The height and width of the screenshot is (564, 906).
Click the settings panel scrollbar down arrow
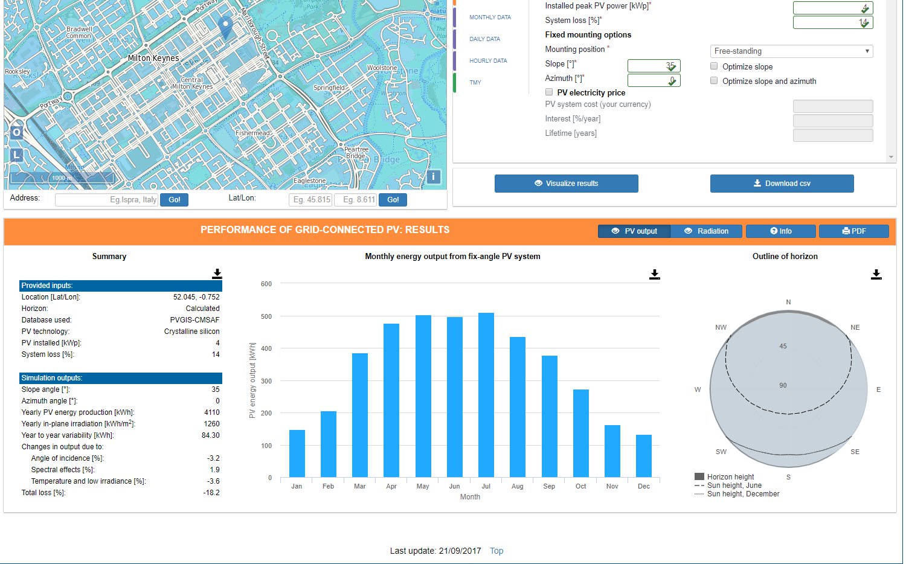pos(891,157)
